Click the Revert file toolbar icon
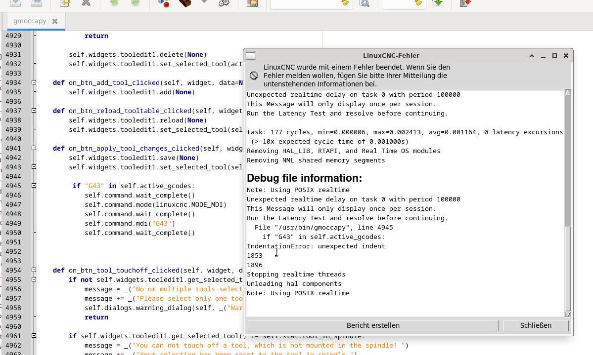 [65, 3]
